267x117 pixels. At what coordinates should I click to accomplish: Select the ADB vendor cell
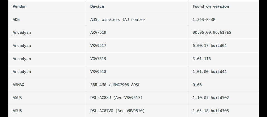click(16, 19)
